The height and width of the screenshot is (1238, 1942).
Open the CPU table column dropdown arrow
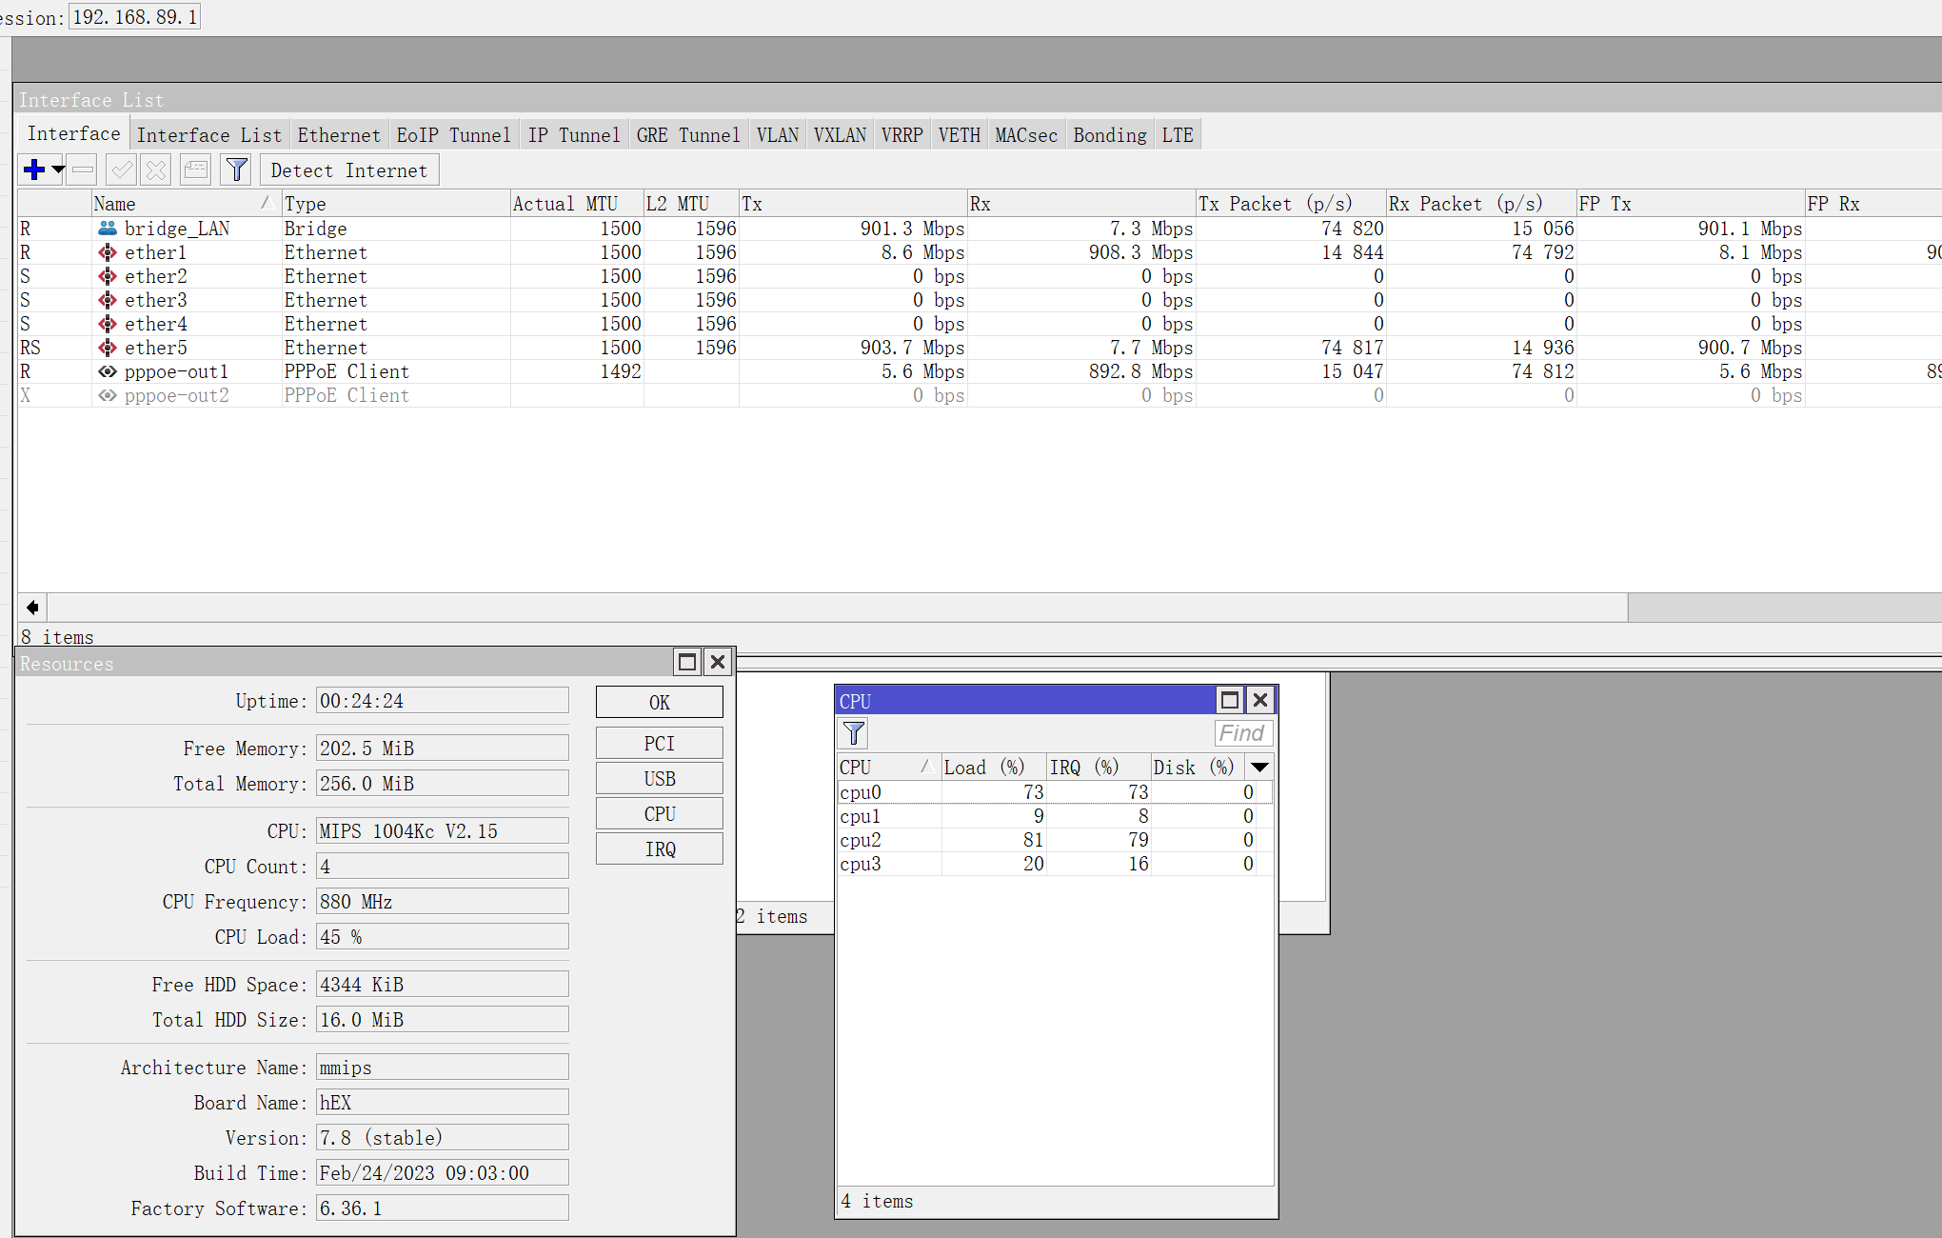click(1259, 768)
